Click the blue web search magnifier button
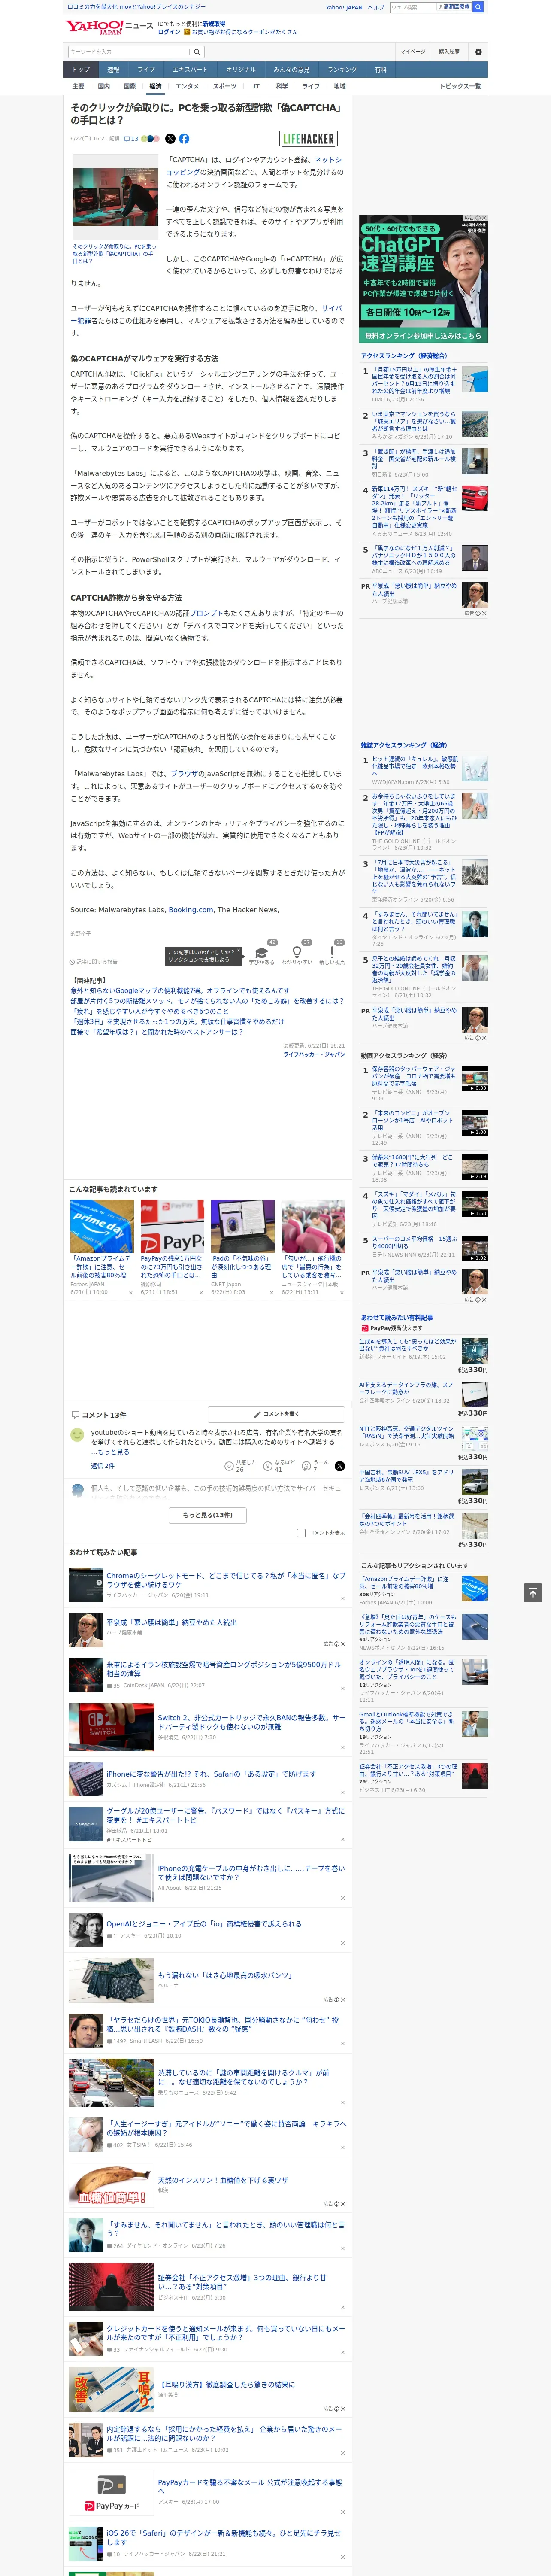551x2576 pixels. [x=478, y=7]
